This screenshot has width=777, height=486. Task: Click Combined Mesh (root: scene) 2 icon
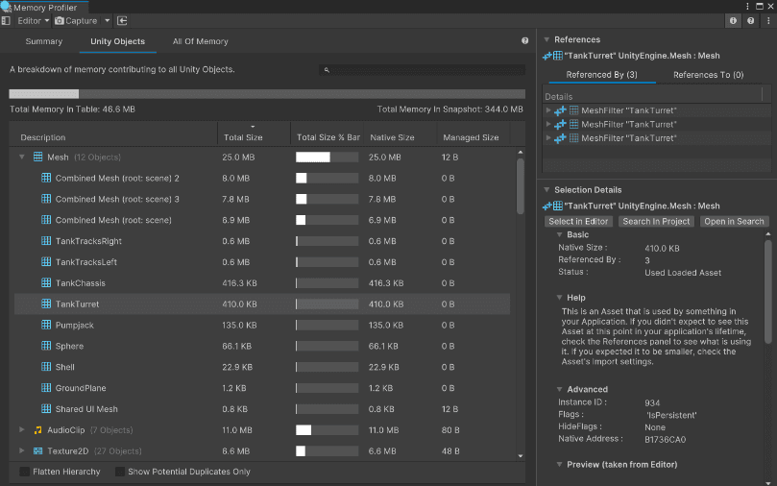[x=46, y=178]
